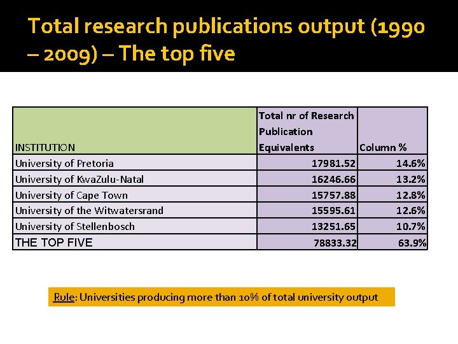The width and height of the screenshot is (458, 344).
Task: Click the 'University of Cape Town' cell
Action: 135,194
